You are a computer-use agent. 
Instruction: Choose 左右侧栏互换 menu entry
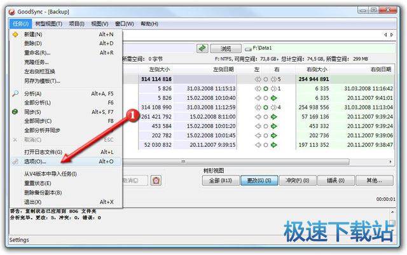(x=66, y=71)
